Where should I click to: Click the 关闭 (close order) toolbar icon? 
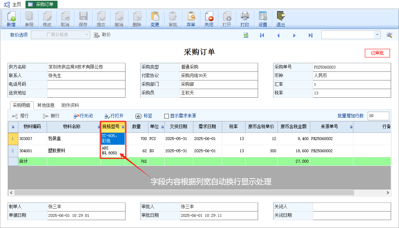tap(208, 19)
